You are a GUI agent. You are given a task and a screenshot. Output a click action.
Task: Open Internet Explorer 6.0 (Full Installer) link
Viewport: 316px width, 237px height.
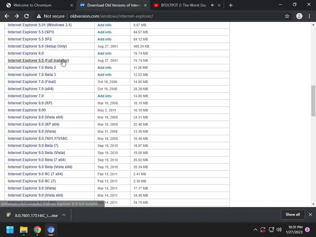pos(38,60)
